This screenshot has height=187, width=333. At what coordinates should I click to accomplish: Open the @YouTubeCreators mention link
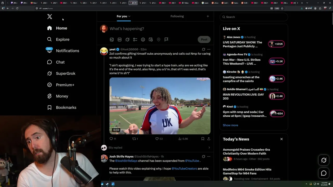[184, 169]
